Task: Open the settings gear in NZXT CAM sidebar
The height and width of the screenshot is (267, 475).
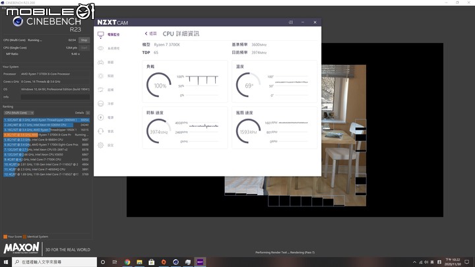Action: click(101, 145)
